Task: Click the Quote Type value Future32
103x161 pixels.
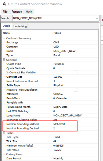Action: tap(59, 64)
